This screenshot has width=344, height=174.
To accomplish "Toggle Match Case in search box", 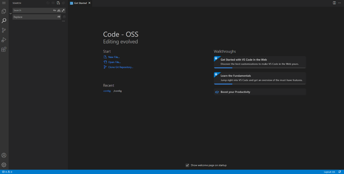I will click(55, 10).
